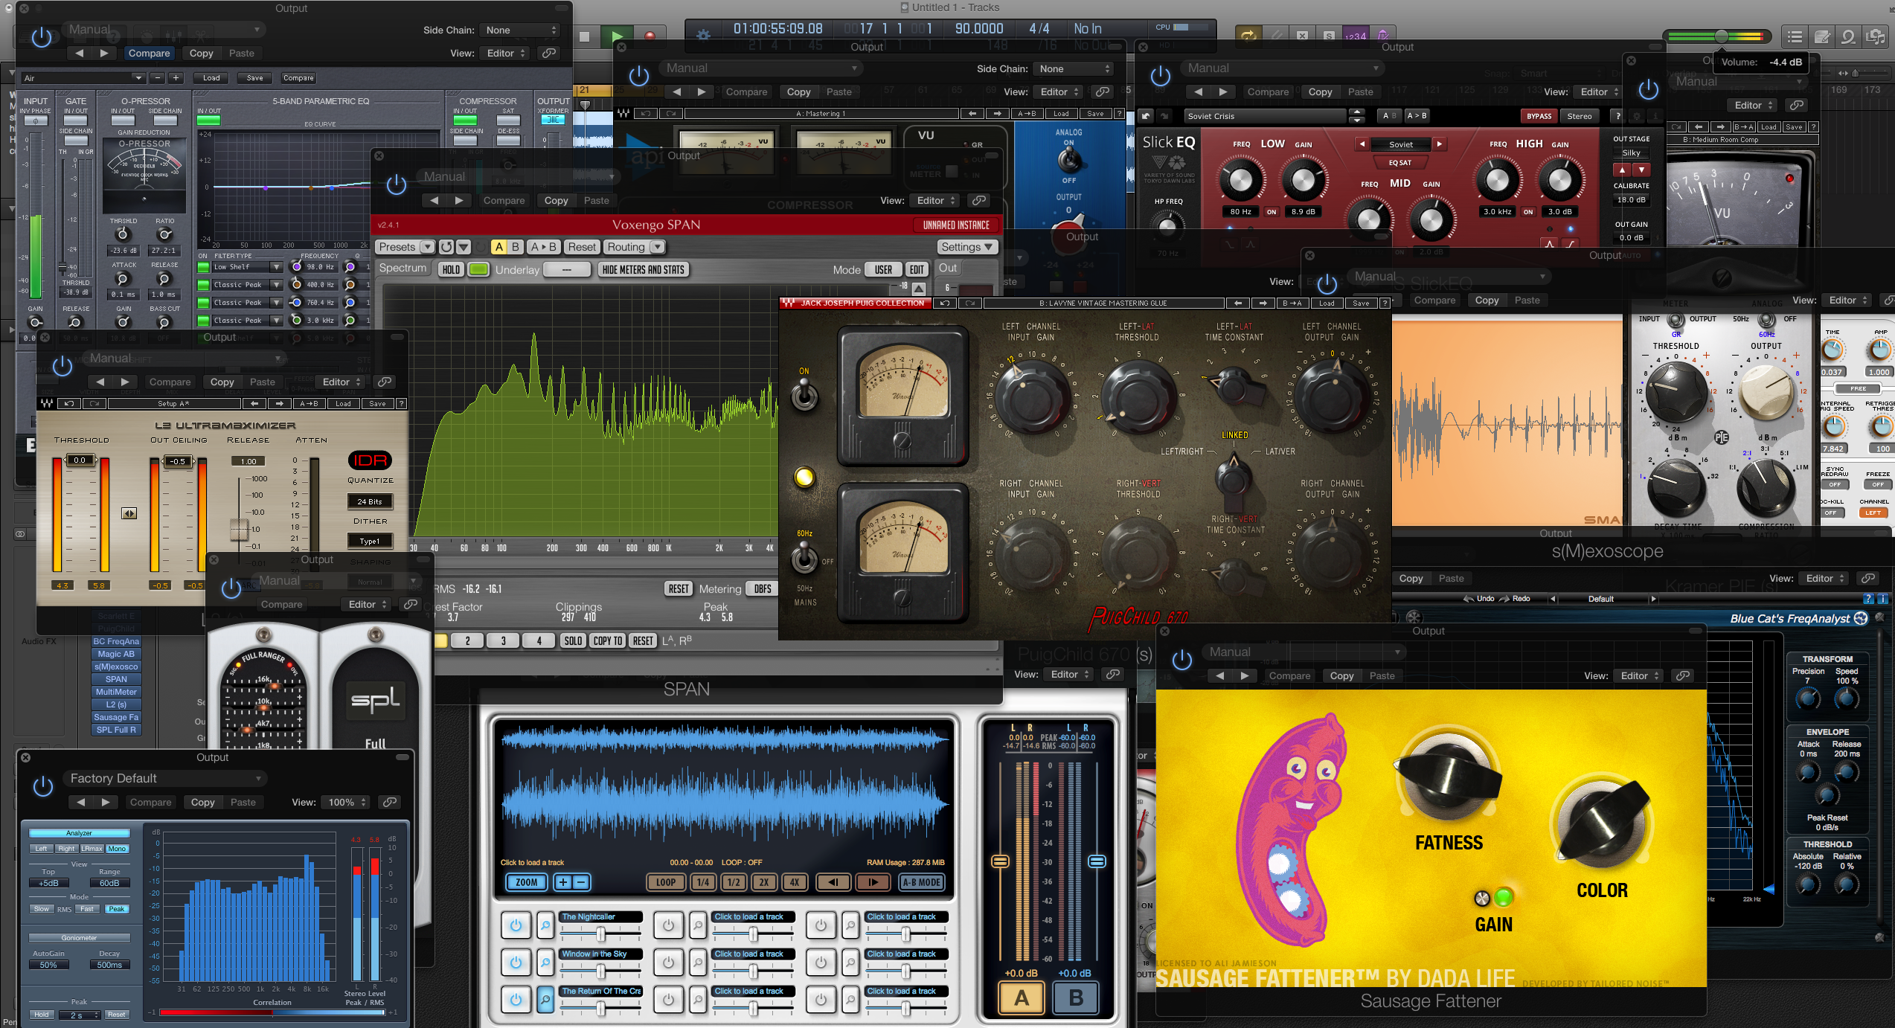Open the media Browsers icon at the toolbar's far right

click(1876, 36)
